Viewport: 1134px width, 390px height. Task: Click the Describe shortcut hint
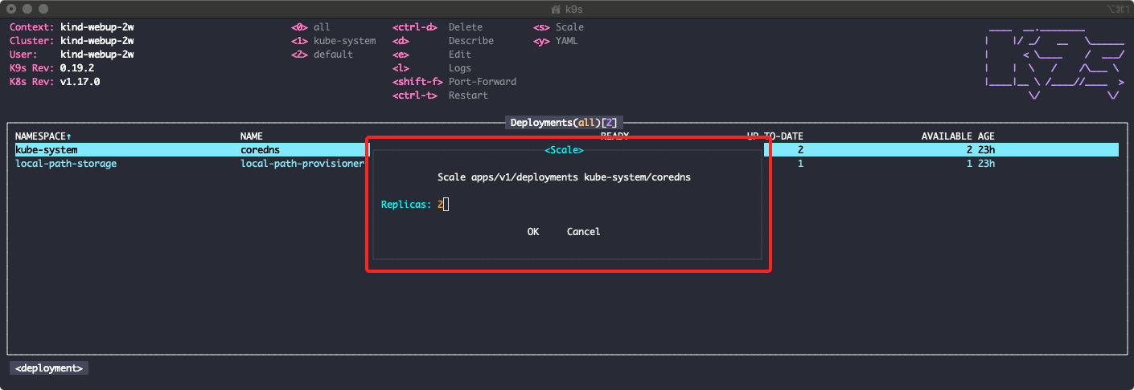[x=471, y=41]
